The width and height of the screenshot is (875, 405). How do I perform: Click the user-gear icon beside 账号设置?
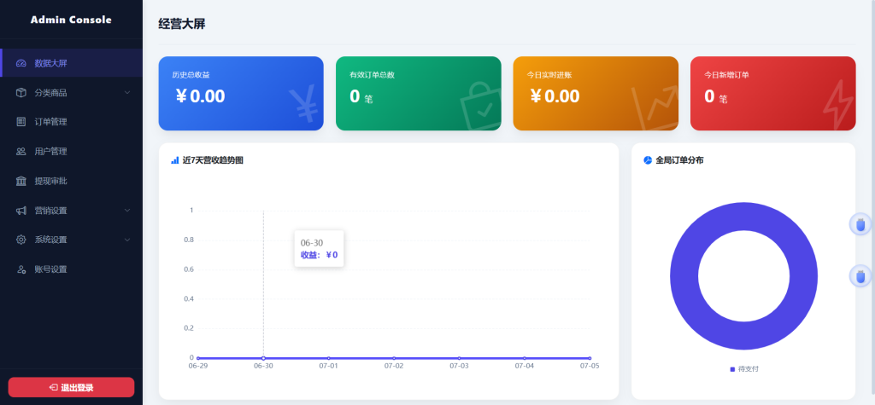[x=21, y=269]
